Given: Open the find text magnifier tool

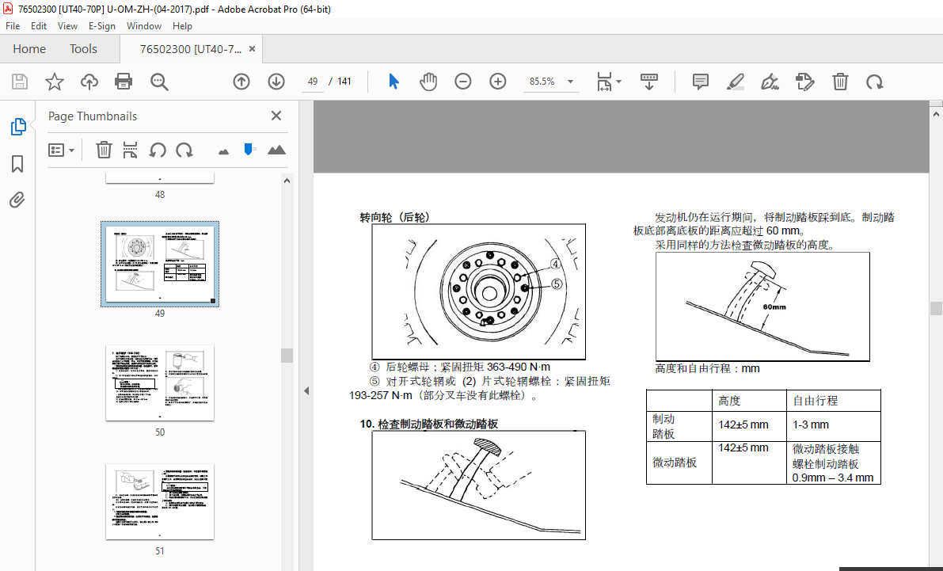Looking at the screenshot, I should (159, 82).
